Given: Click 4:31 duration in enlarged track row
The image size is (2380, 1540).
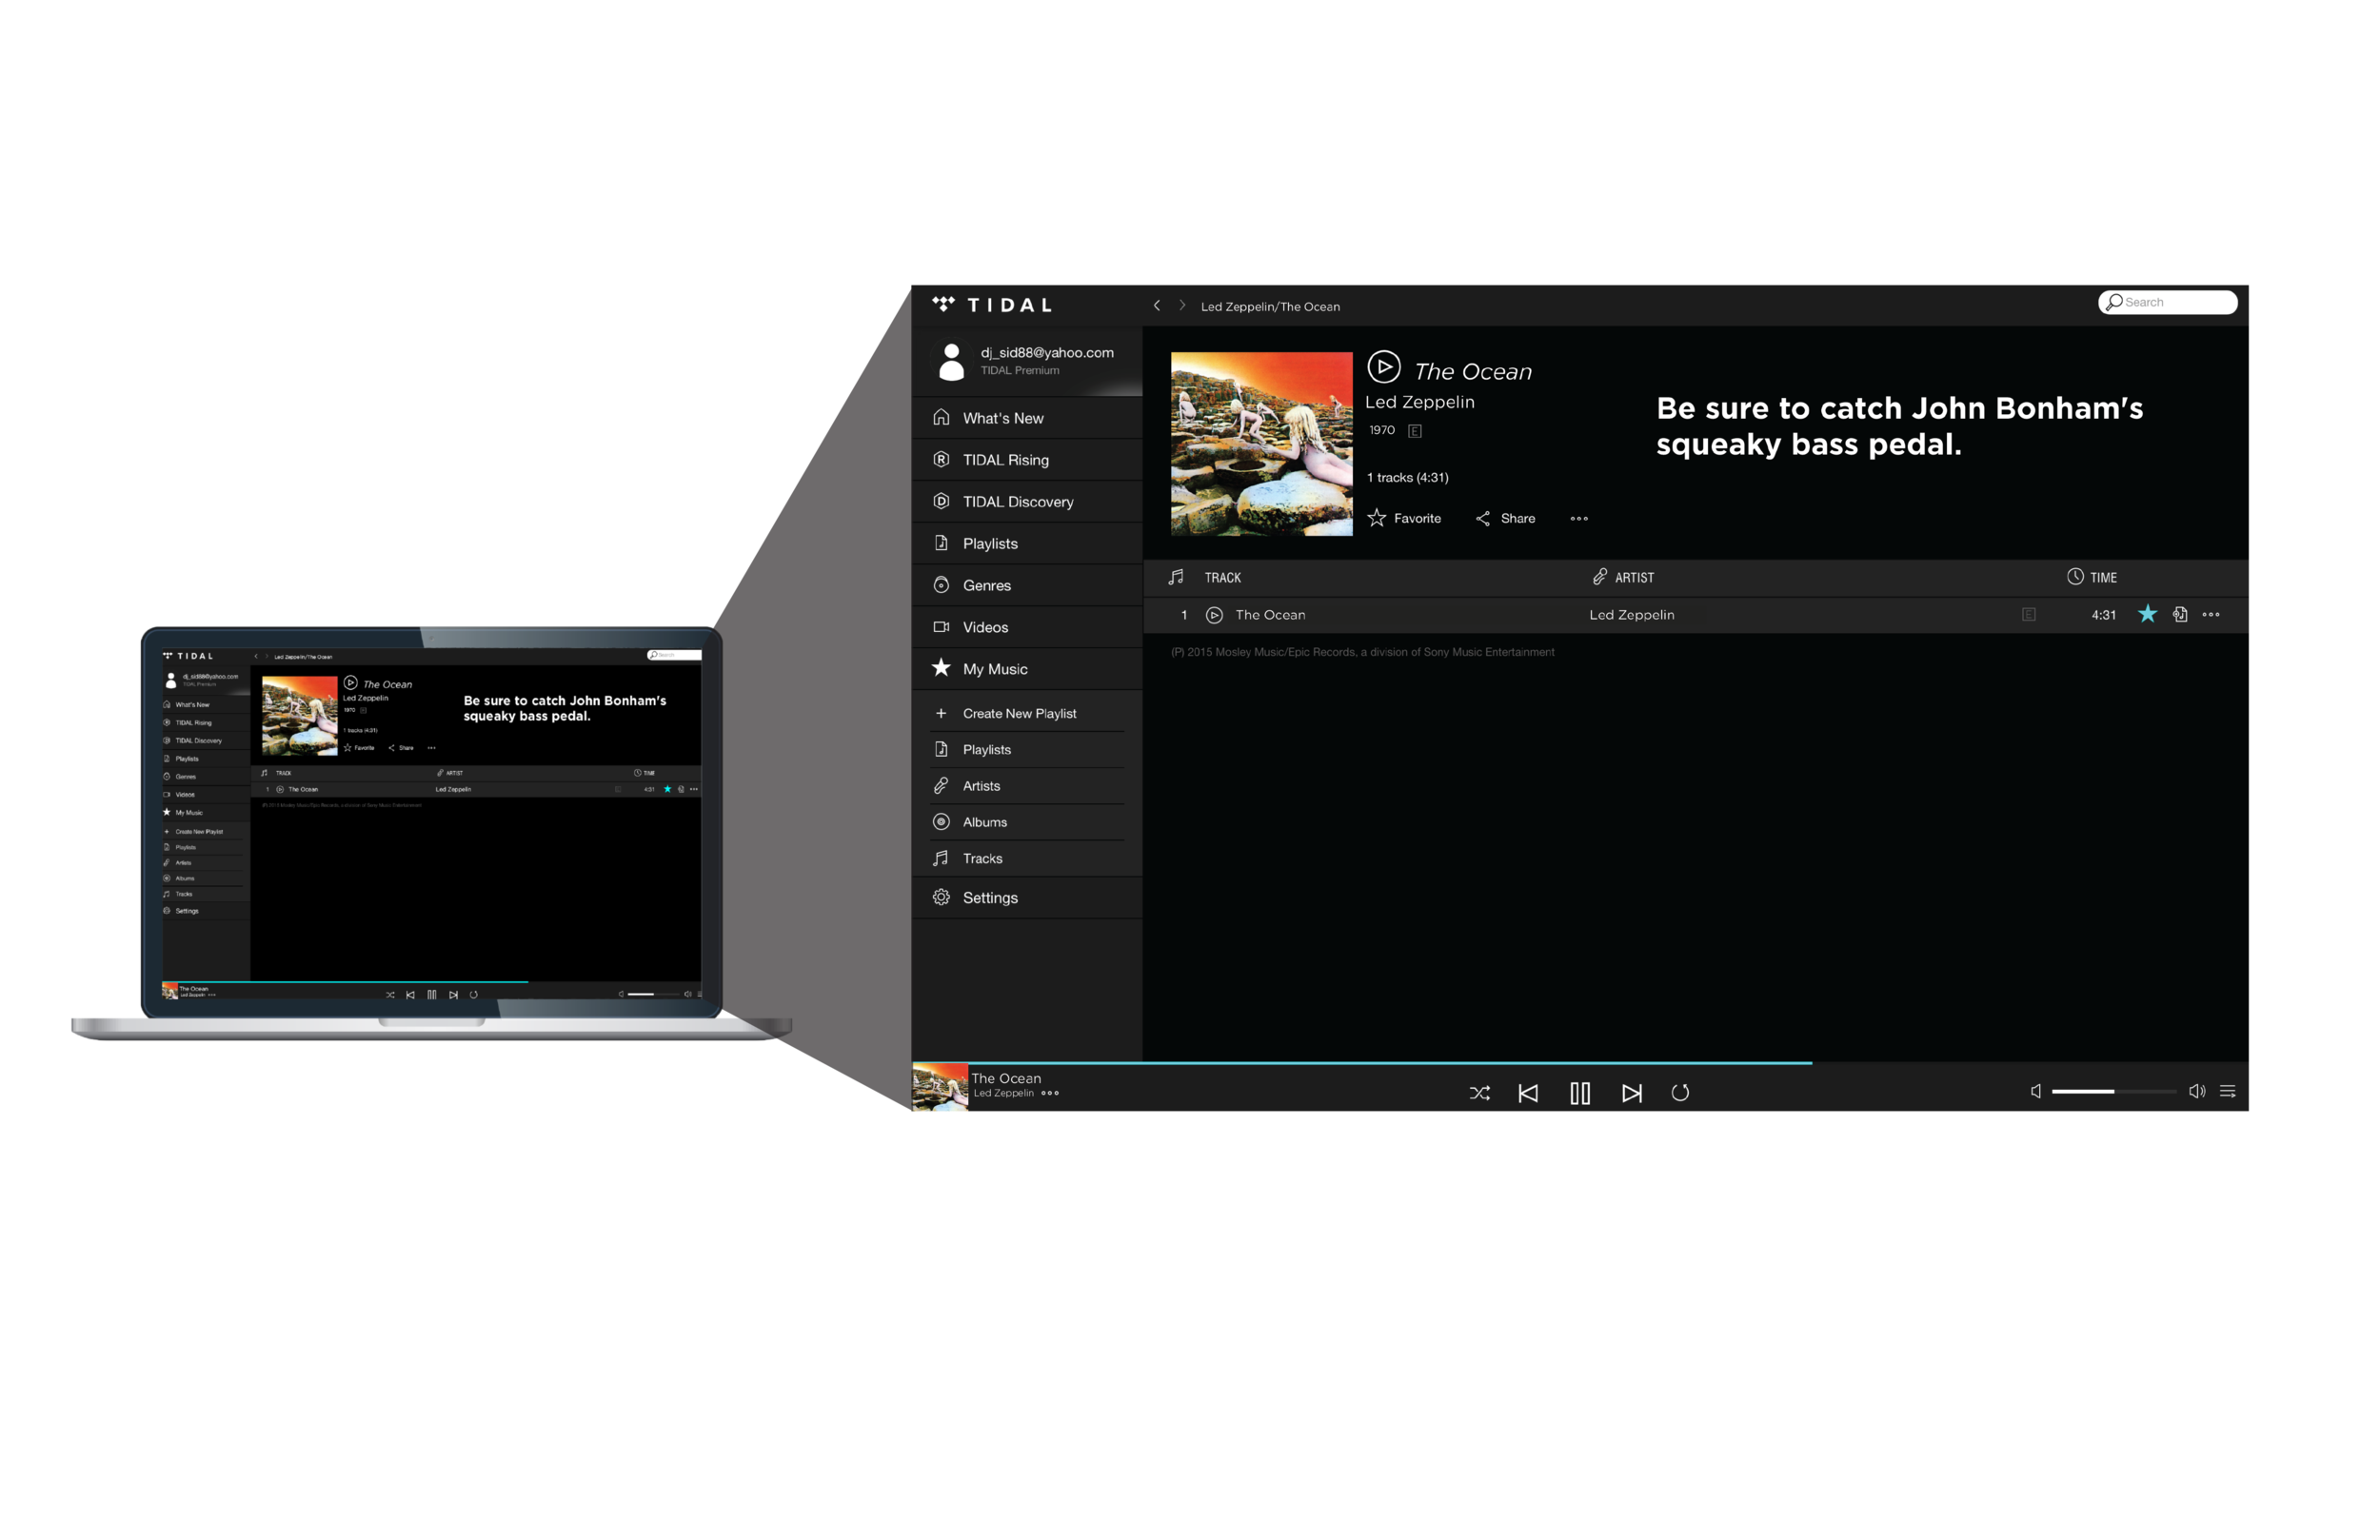Looking at the screenshot, I should (2103, 615).
